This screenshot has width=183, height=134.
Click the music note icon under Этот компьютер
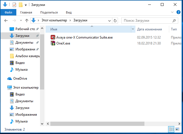[x=12, y=121]
